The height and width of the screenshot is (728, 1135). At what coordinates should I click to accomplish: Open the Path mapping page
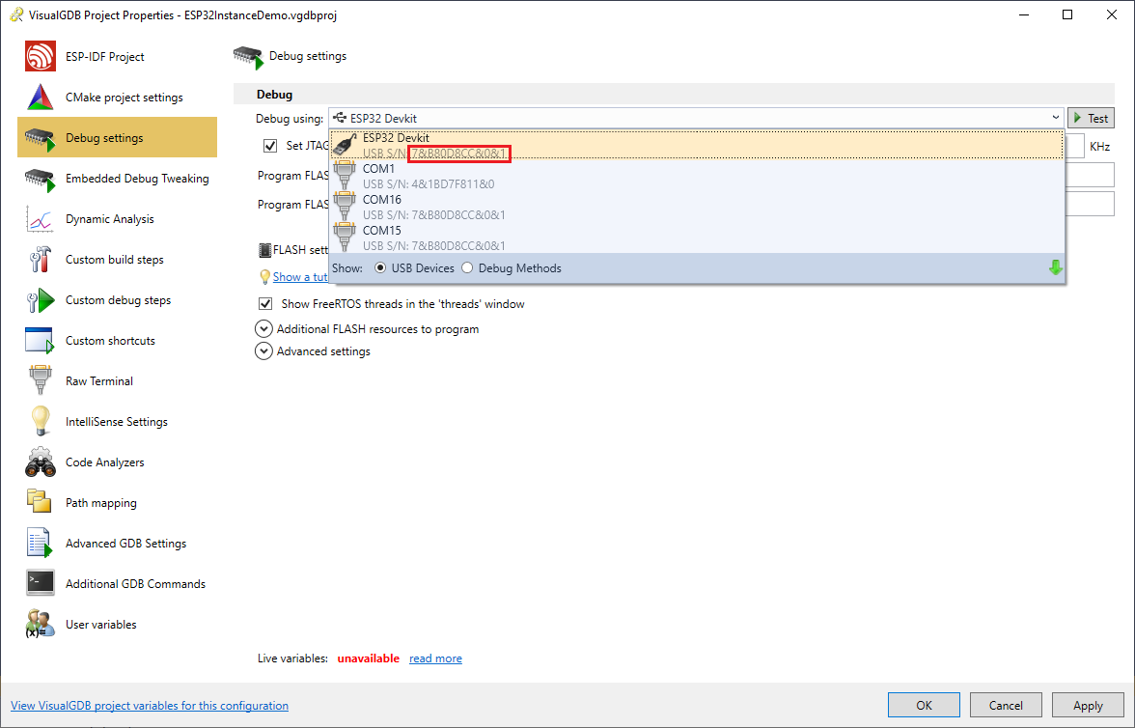coord(118,503)
